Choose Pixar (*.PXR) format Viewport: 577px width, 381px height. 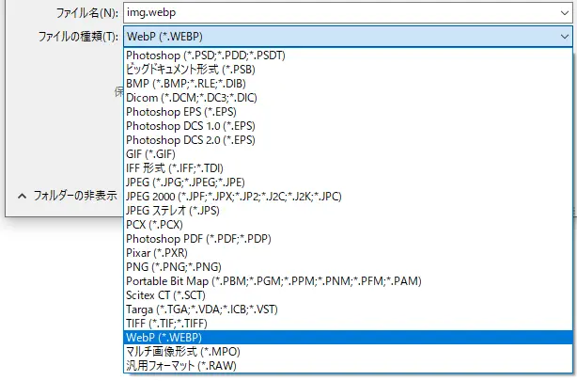[x=348, y=253]
